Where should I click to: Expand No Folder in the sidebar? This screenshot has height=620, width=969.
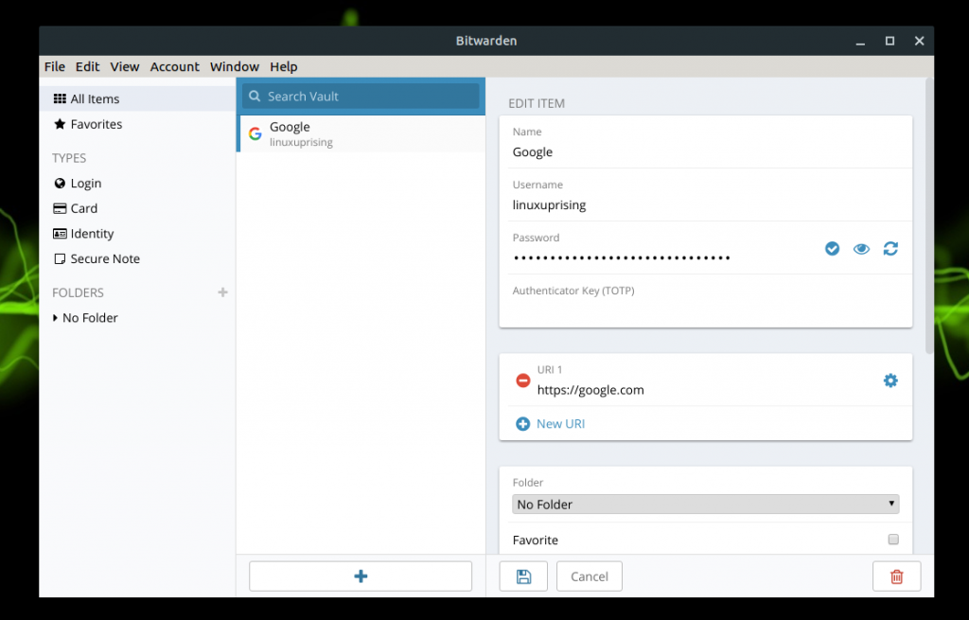56,317
